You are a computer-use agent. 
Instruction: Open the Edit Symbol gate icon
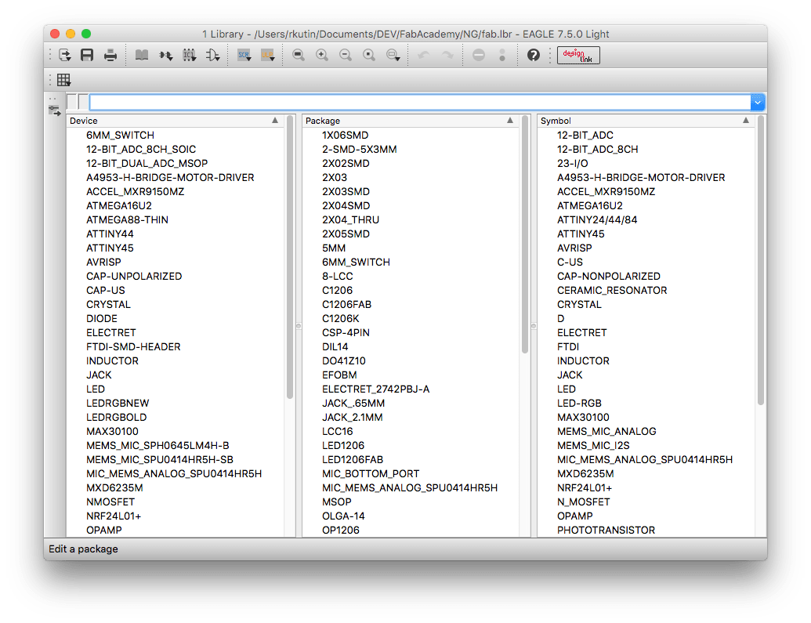pyautogui.click(x=213, y=56)
